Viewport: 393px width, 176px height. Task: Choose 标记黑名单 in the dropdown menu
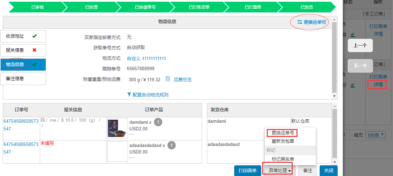283,159
